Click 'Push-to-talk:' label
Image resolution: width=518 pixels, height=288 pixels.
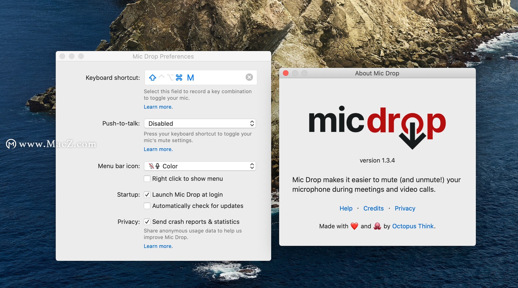pos(121,124)
